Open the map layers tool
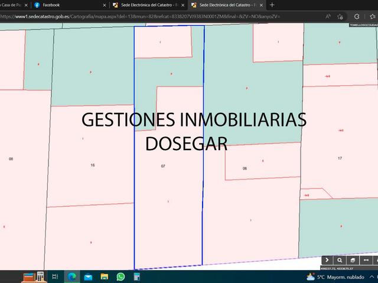Image resolution: width=378 pixels, height=283 pixels. (x=353, y=260)
